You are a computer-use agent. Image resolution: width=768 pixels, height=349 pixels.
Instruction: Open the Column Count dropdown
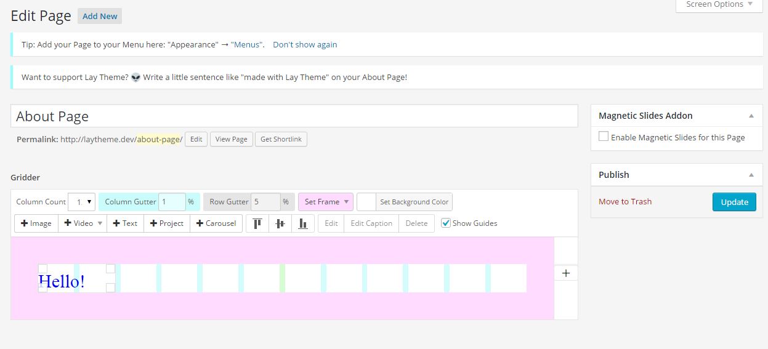point(82,202)
